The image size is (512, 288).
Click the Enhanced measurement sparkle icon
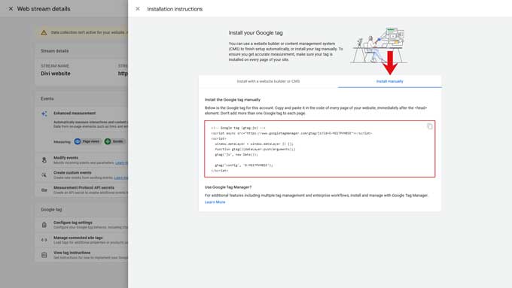(44, 114)
